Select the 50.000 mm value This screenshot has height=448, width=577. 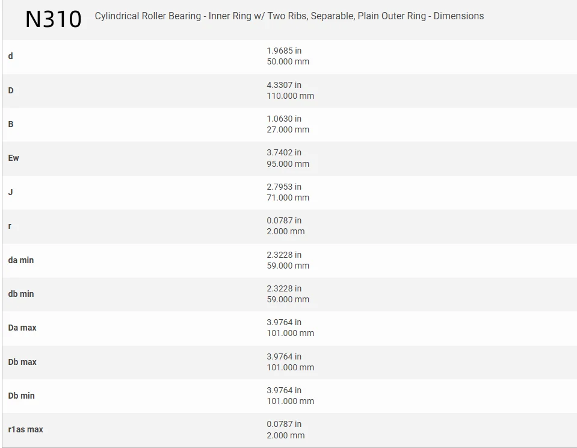coord(288,61)
